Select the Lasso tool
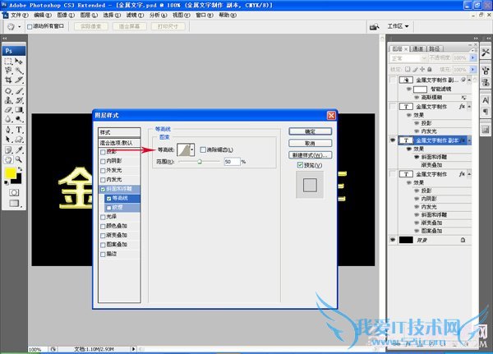The height and width of the screenshot is (354, 493). click(x=8, y=71)
